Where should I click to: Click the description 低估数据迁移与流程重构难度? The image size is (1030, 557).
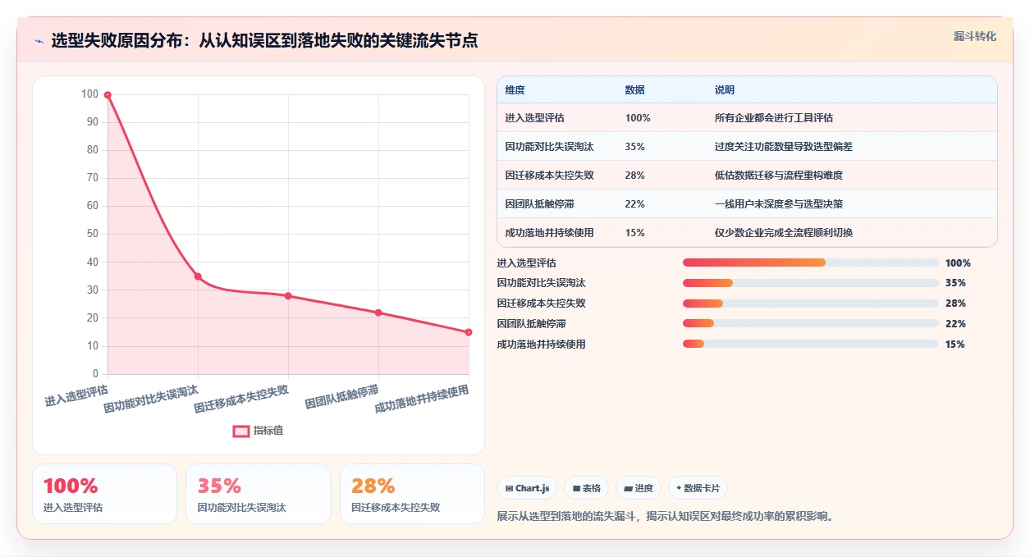click(779, 176)
